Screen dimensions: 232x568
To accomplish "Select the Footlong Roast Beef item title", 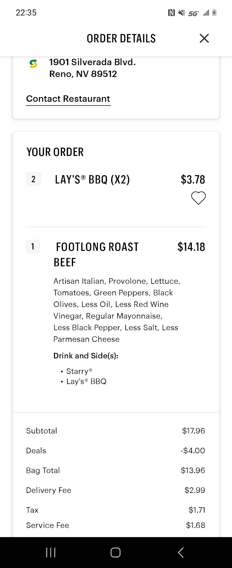I will click(96, 254).
